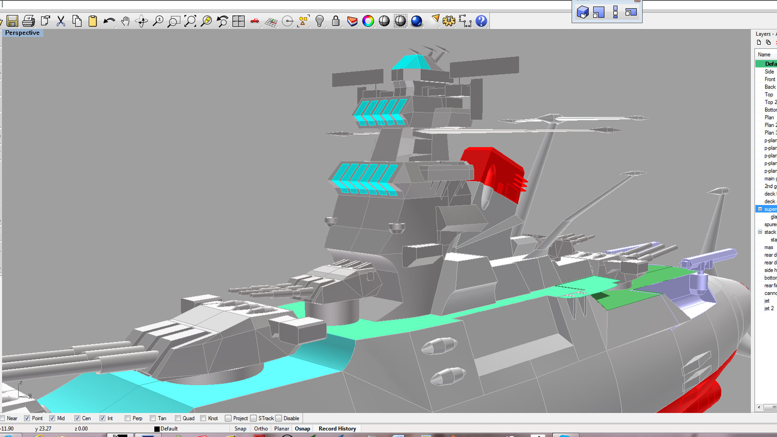Click the Undo arrow icon
This screenshot has width=777, height=437.
109,21
